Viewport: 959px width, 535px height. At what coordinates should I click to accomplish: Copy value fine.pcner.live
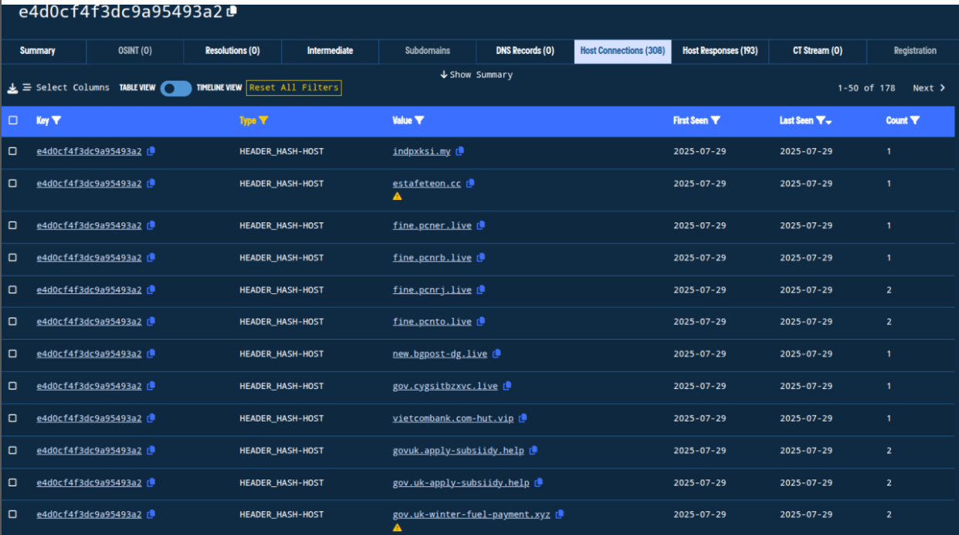point(480,225)
